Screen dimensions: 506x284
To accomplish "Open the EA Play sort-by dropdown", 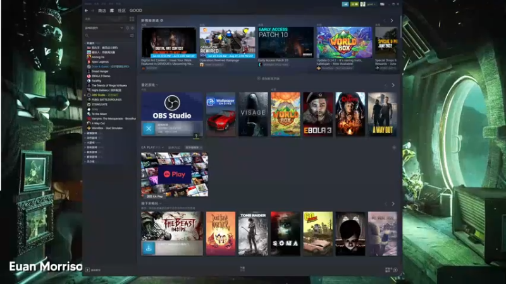I will click(x=194, y=148).
